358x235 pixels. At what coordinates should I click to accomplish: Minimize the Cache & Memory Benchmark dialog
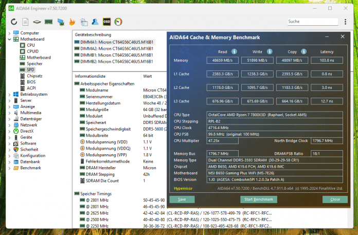327,37
